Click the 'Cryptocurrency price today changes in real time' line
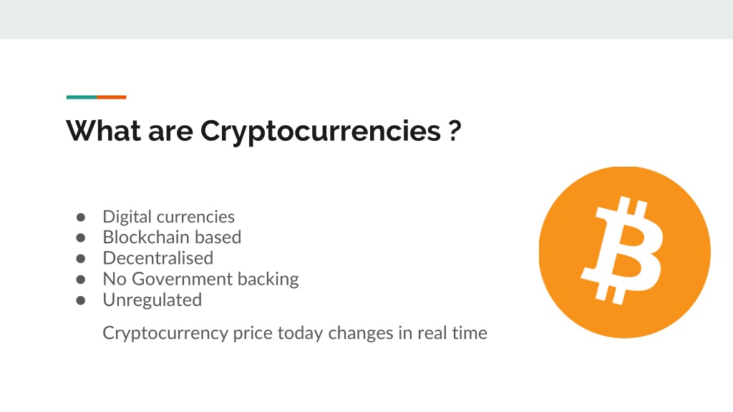Image resolution: width=733 pixels, height=412 pixels. 295,333
